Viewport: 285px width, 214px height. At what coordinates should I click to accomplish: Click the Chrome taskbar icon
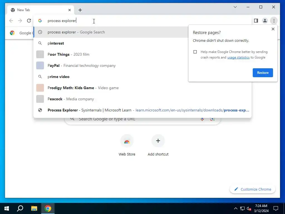tap(48, 208)
